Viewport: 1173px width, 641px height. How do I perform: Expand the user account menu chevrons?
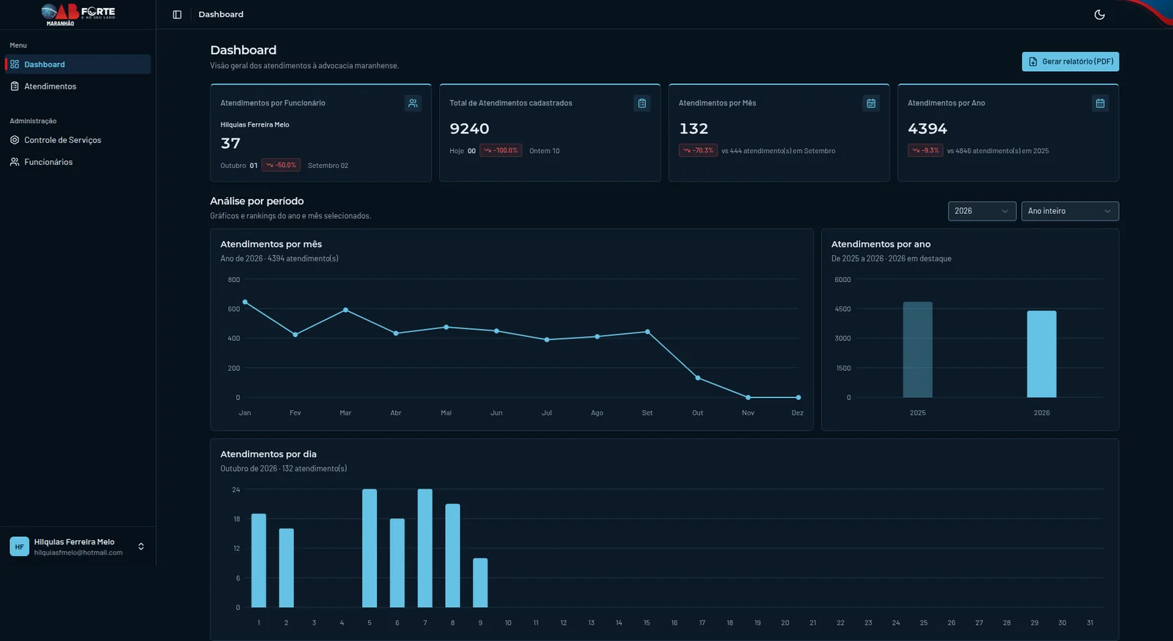pyautogui.click(x=141, y=546)
